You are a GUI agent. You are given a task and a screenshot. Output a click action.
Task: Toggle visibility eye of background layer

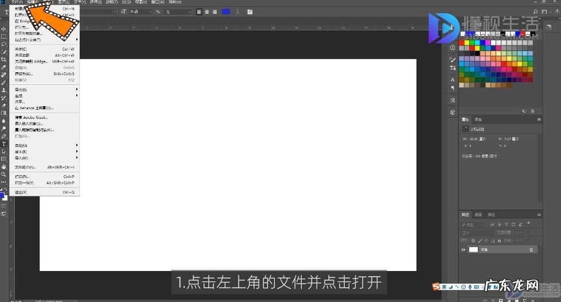(463, 250)
